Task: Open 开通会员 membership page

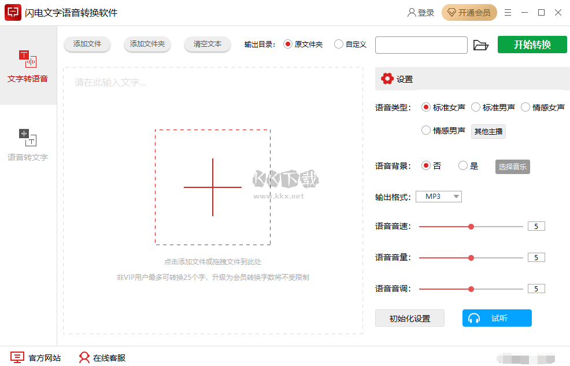Action: pos(469,12)
